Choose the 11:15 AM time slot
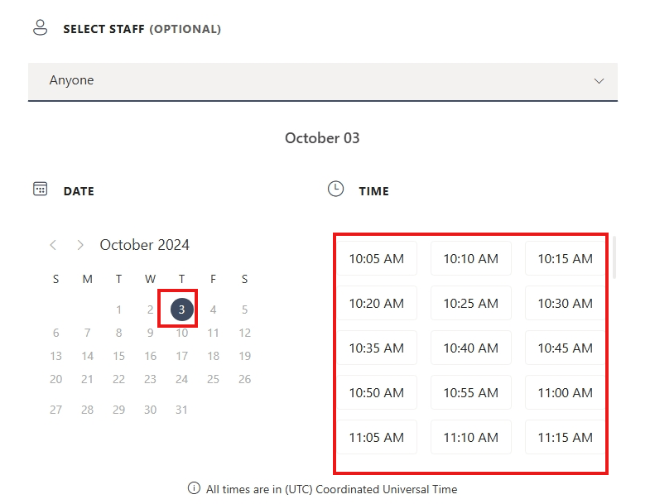 [565, 437]
